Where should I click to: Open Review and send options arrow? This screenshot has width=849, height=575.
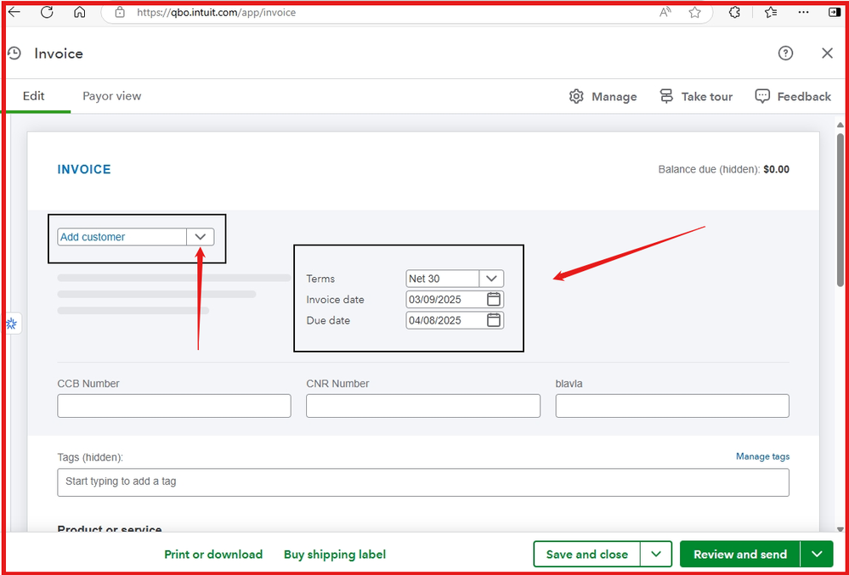pos(817,554)
